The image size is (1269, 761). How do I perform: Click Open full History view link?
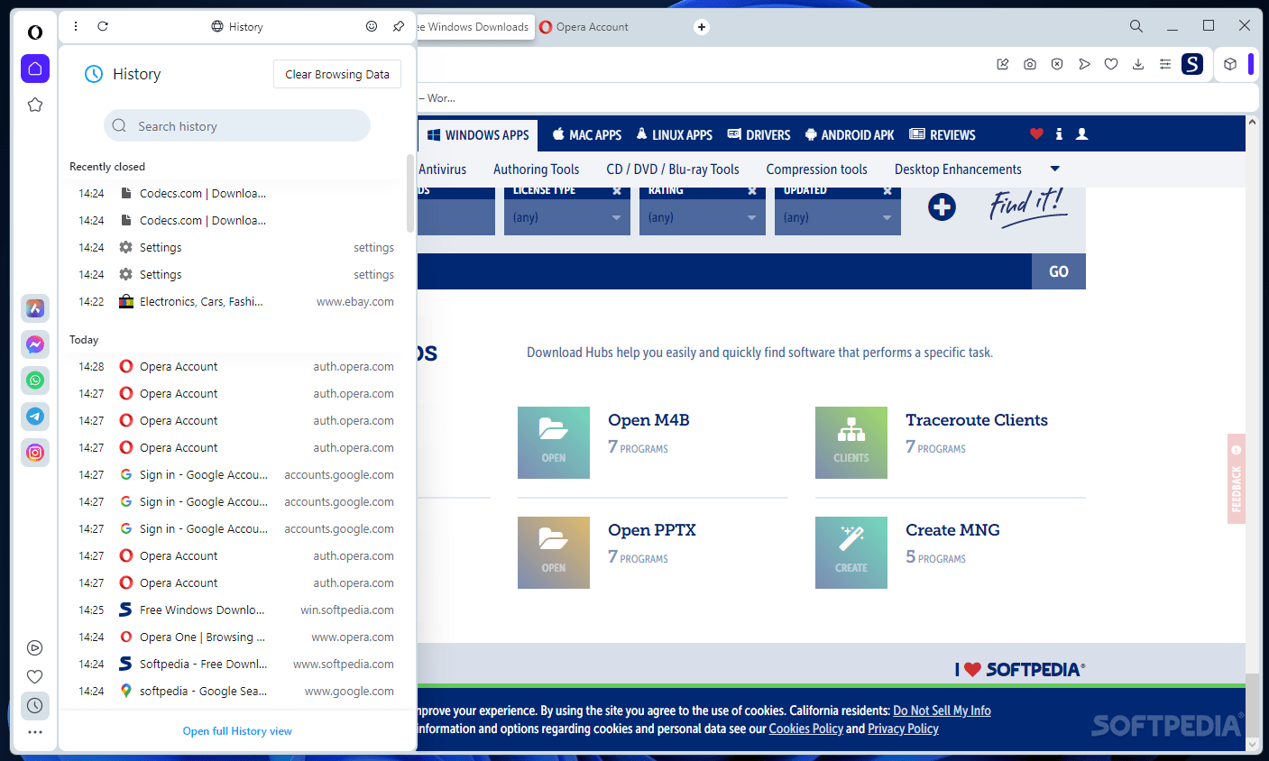(x=237, y=731)
